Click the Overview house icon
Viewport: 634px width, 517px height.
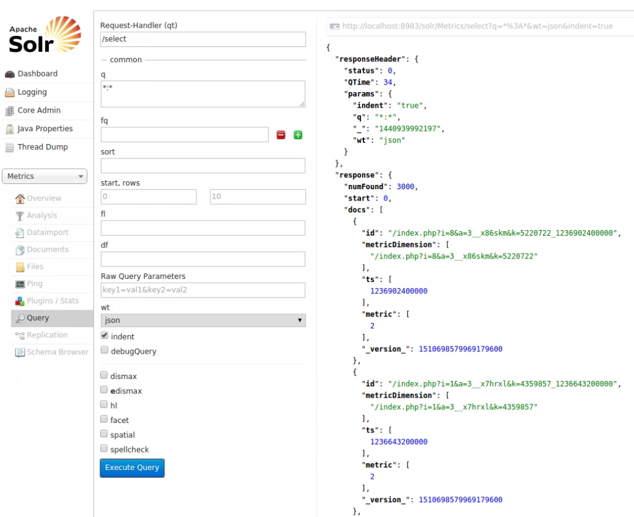pos(20,199)
